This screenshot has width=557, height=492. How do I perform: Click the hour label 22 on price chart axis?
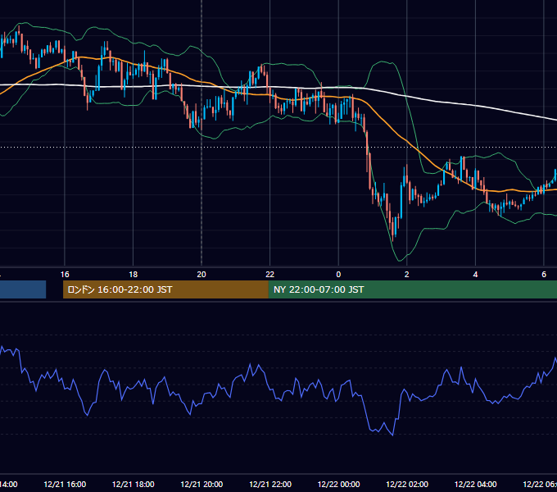coord(270,274)
